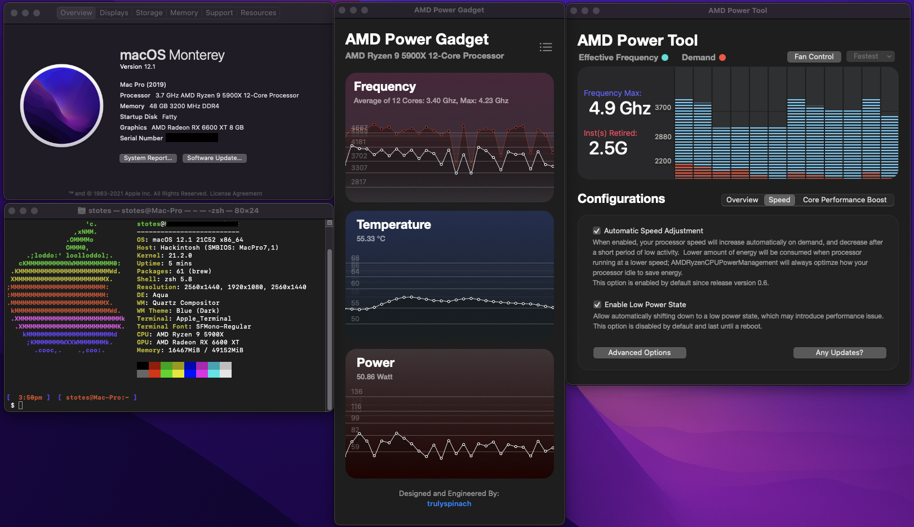Toggle Automatic Speed Adjustment checkbox
Viewport: 914px width, 527px height.
pyautogui.click(x=597, y=231)
